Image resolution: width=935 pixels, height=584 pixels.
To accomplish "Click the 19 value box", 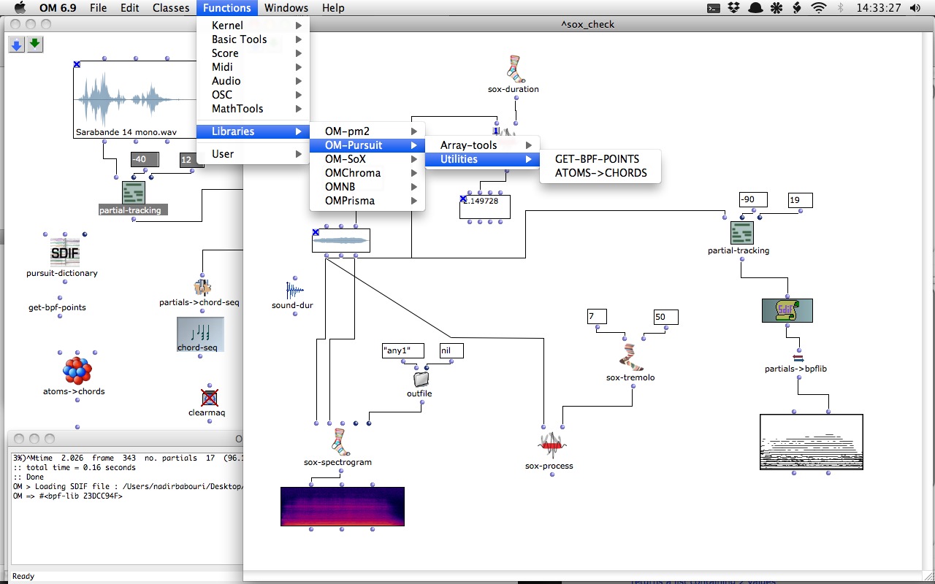I will [800, 200].
